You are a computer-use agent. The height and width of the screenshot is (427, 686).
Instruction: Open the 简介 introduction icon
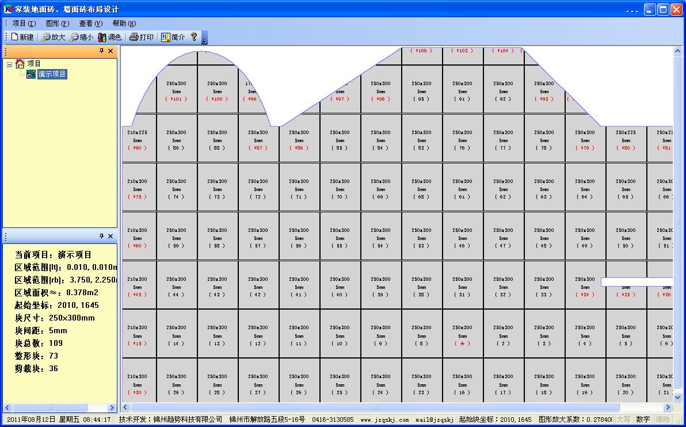[166, 37]
